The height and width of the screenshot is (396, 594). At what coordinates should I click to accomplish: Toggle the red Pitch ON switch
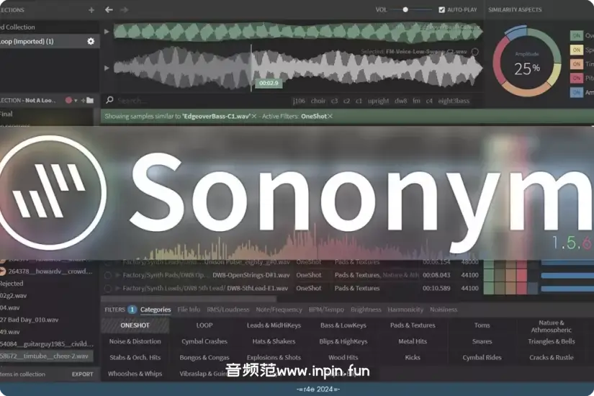tap(577, 78)
